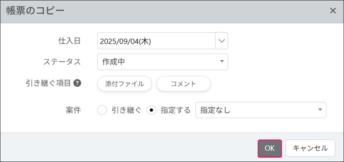Click the 引き継ぐ項目 label text
Viewport: 344px width, 162px height.
[48, 83]
